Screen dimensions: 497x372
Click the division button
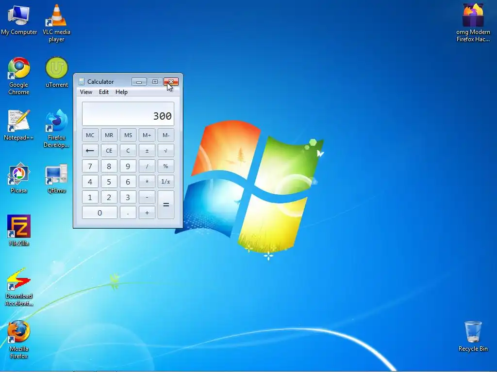click(147, 166)
